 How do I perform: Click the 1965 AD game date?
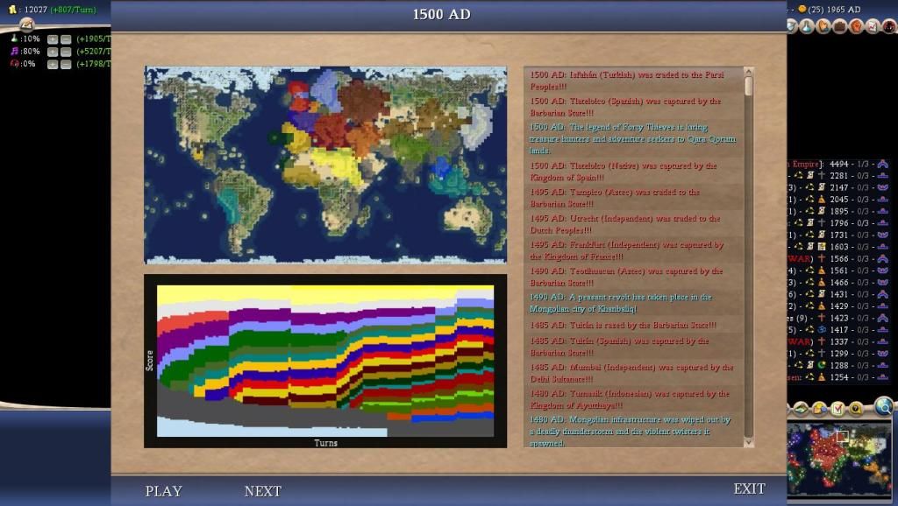845,9
